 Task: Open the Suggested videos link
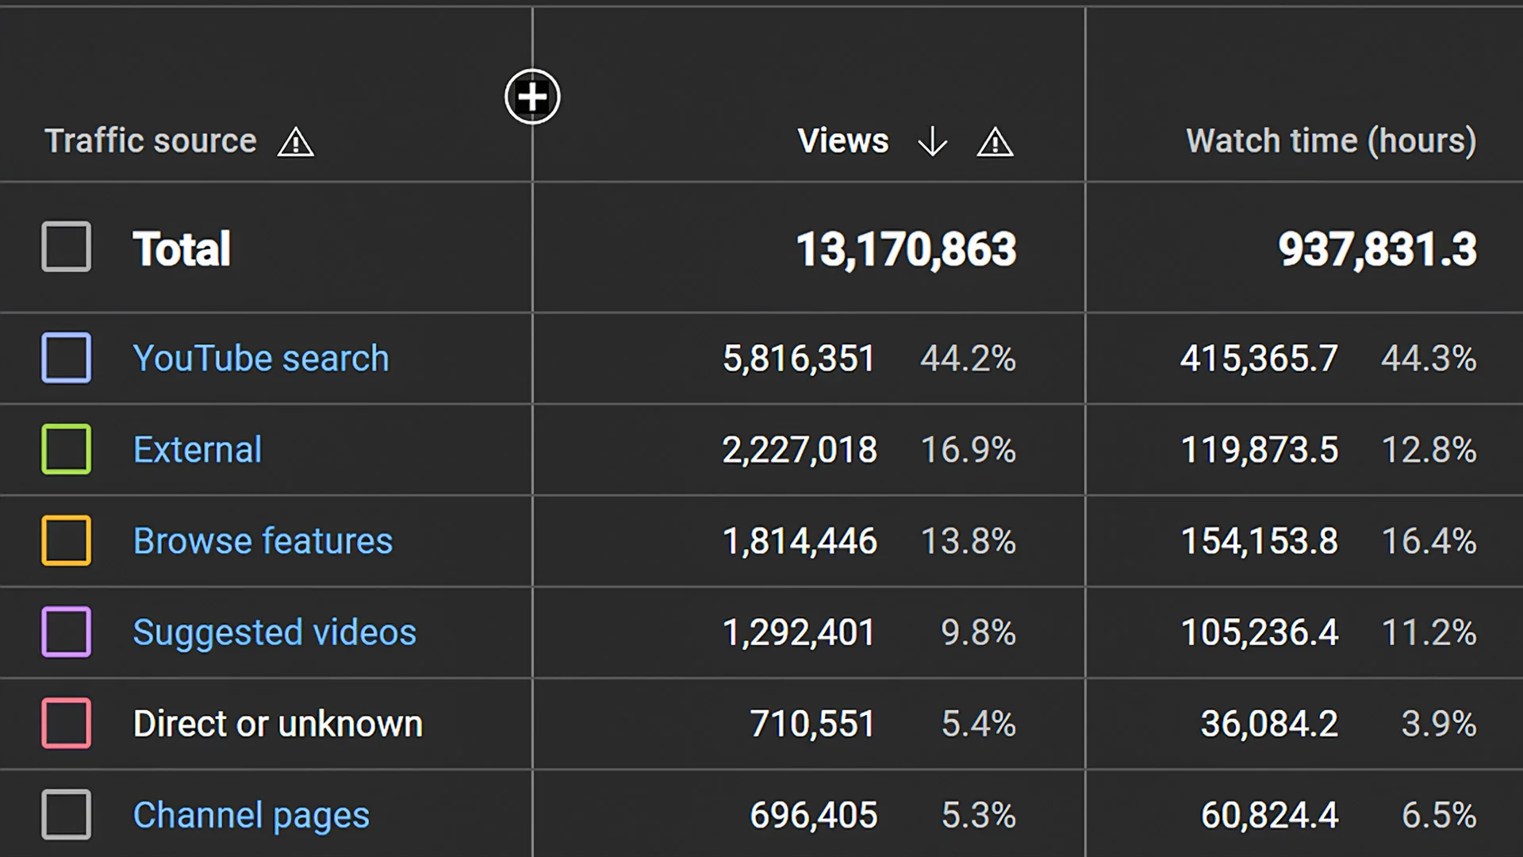tap(274, 632)
